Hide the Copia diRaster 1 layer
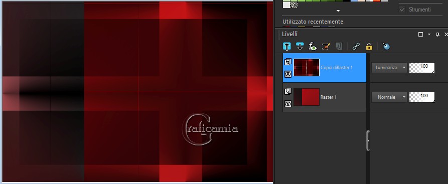 (288, 74)
